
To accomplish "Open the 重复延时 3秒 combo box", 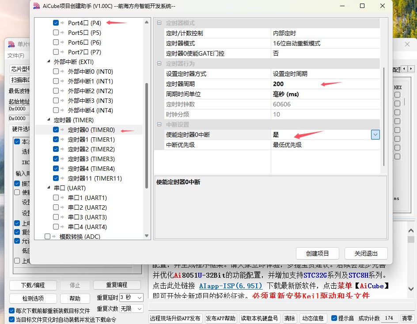I will point(131,298).
